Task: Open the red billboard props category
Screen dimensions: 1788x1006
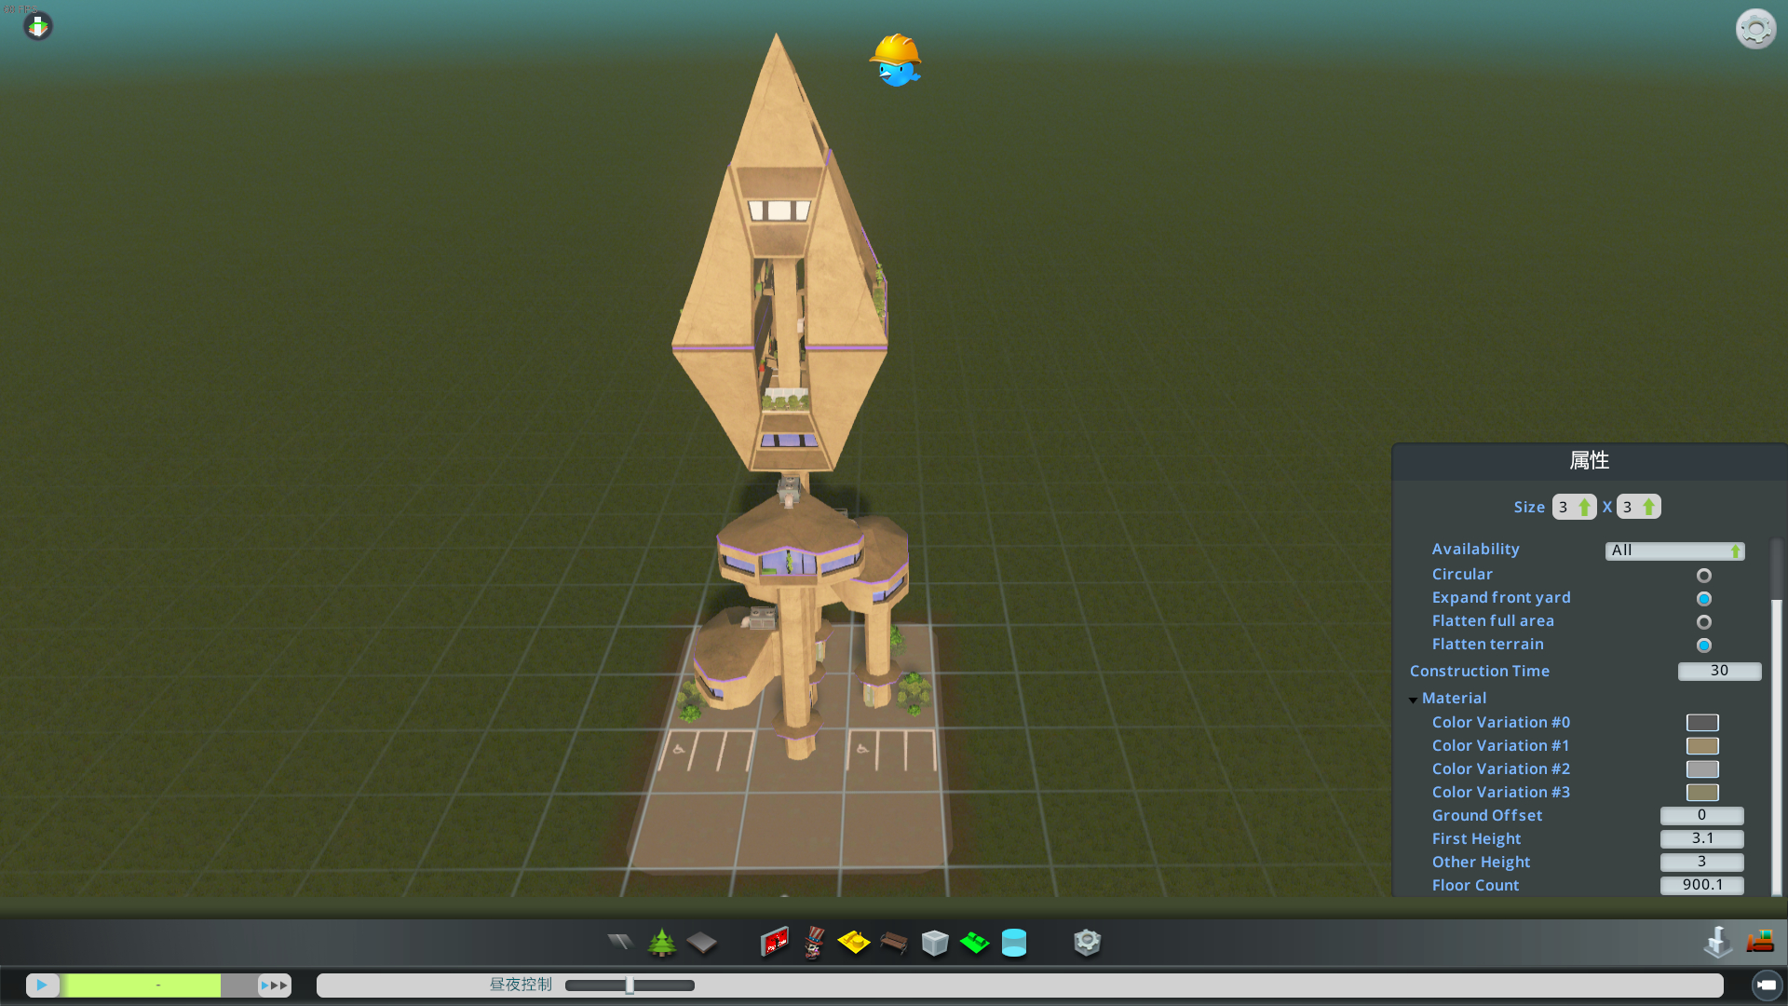Action: 775,943
